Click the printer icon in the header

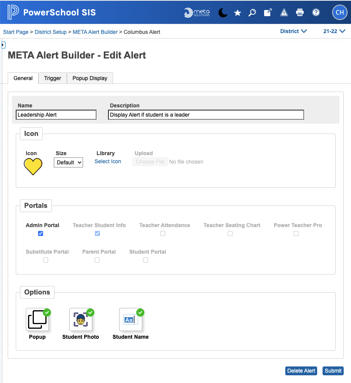[299, 13]
